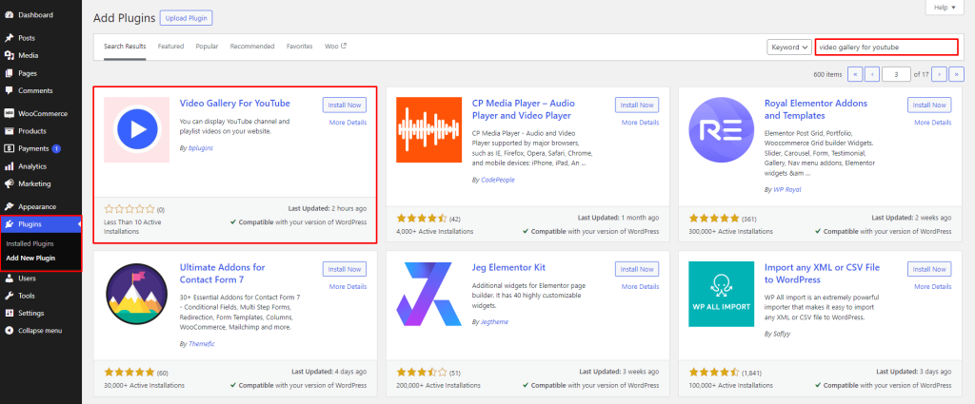Click the Payments dollar icon

pos(10,149)
